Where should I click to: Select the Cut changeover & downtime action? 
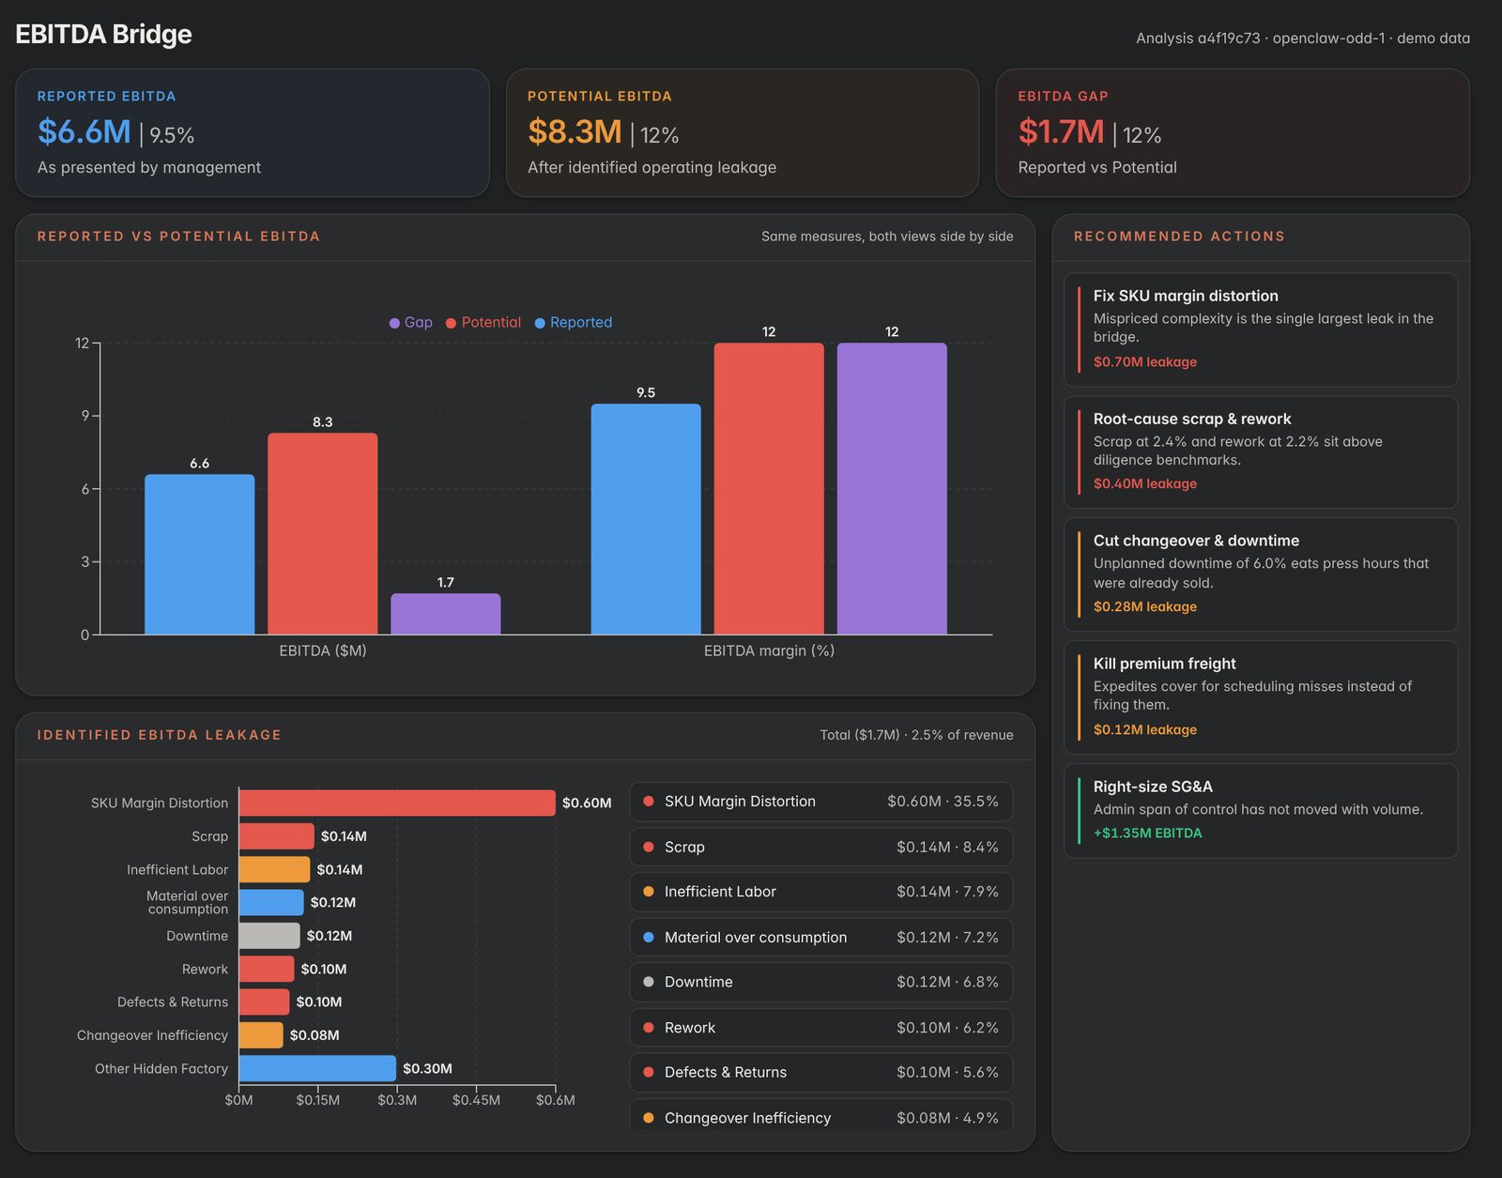click(1261, 574)
